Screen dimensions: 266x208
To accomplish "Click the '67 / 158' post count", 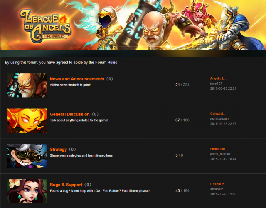I will click(x=182, y=120).
